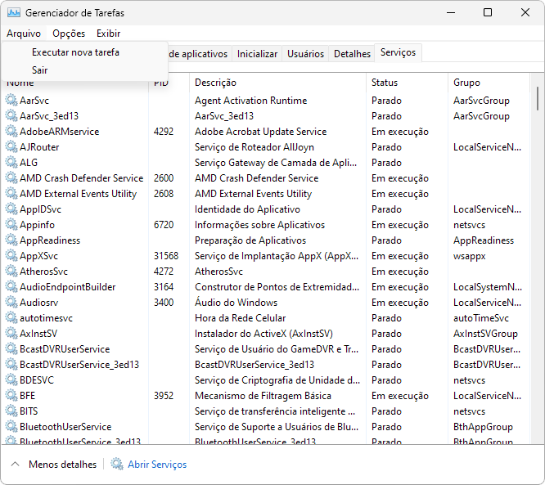Viewport: 545px width, 485px height.
Task: Click the BITS service gear icon
Action: pos(11,411)
